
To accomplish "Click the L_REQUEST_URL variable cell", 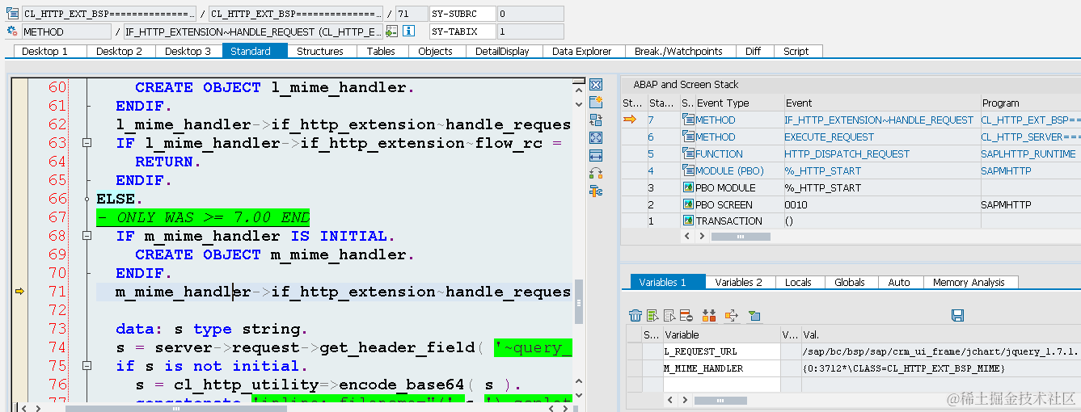I will click(721, 351).
